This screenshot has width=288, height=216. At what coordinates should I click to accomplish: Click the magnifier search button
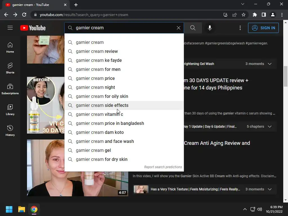click(193, 28)
